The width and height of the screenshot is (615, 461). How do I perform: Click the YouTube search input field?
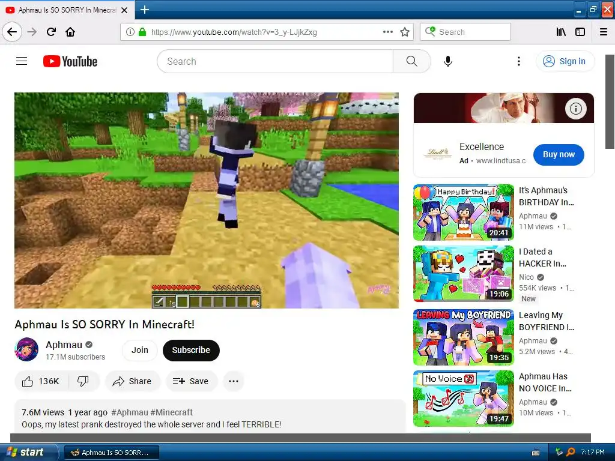275,61
